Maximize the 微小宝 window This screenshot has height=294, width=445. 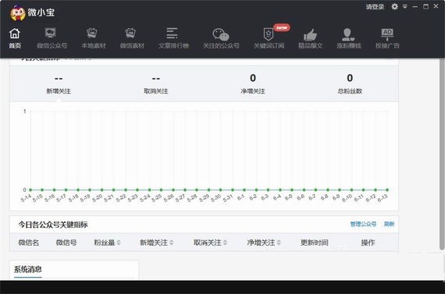pos(425,6)
